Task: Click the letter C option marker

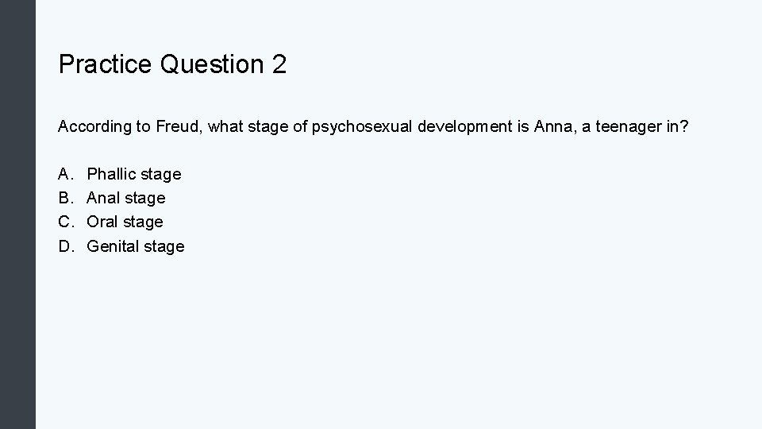Action: (x=66, y=222)
